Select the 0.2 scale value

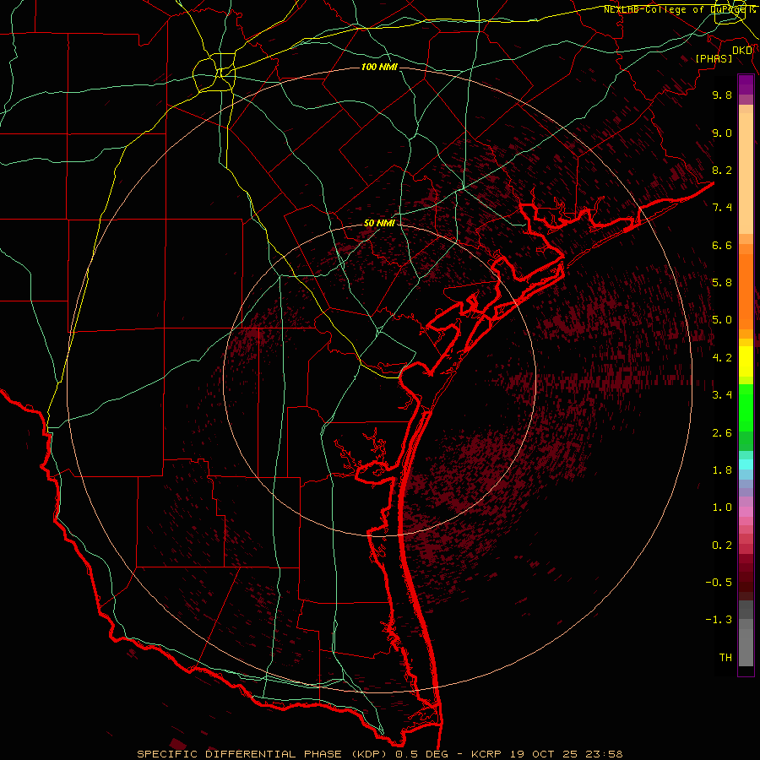pos(722,546)
